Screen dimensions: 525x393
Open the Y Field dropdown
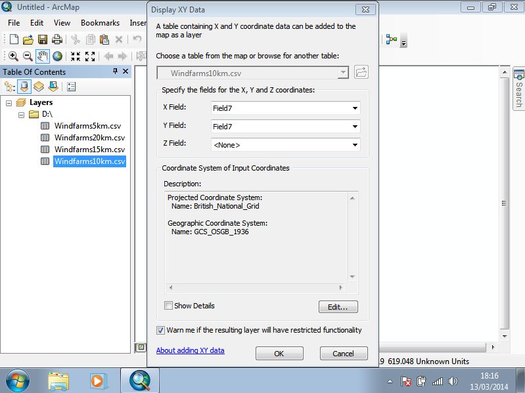pos(355,127)
